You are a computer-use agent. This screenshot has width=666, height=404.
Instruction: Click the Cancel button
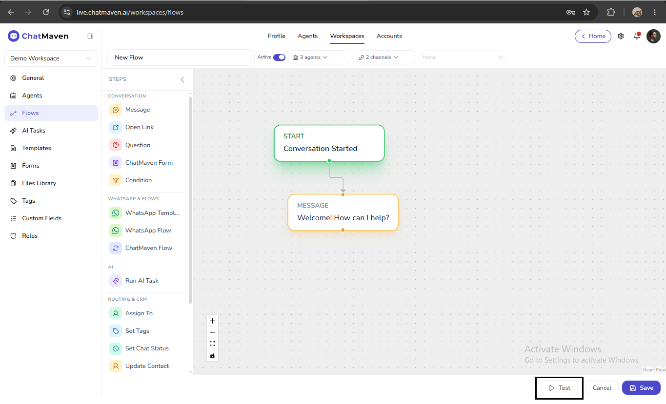602,388
